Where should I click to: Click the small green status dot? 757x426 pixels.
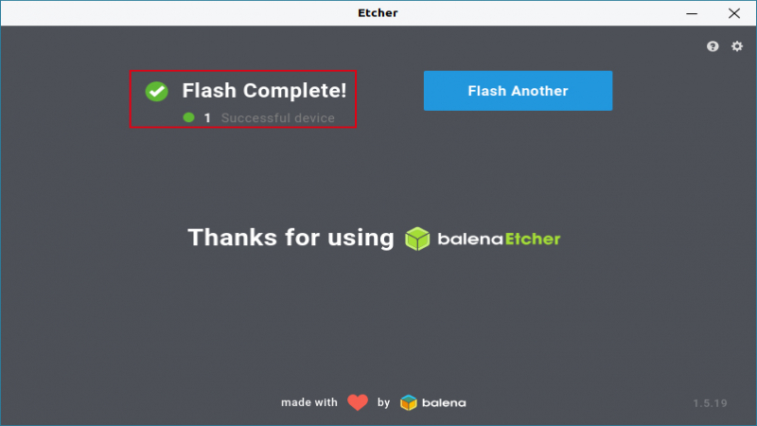pyautogui.click(x=188, y=117)
